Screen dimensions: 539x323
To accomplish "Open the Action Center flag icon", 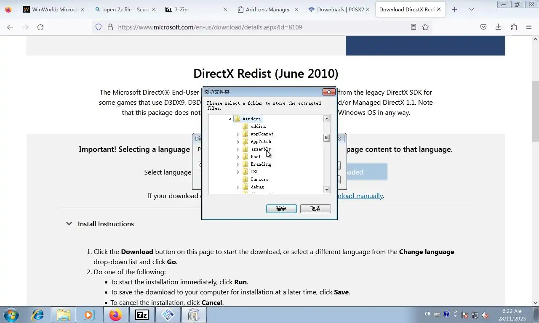I will 465,315.
